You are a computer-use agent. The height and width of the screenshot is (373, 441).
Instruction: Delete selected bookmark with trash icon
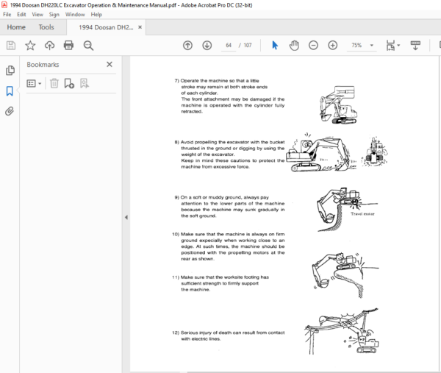[54, 83]
